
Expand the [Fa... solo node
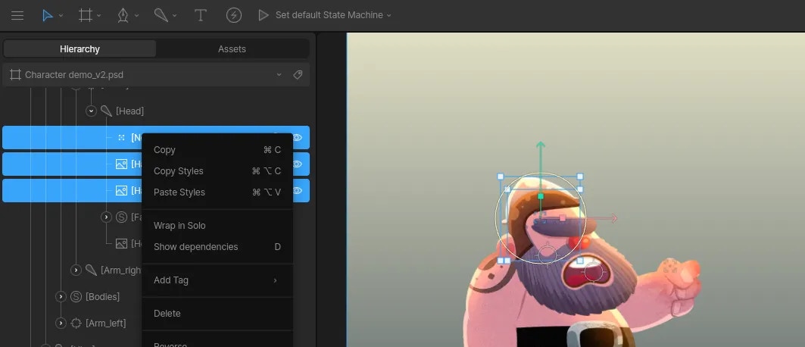[x=106, y=217]
